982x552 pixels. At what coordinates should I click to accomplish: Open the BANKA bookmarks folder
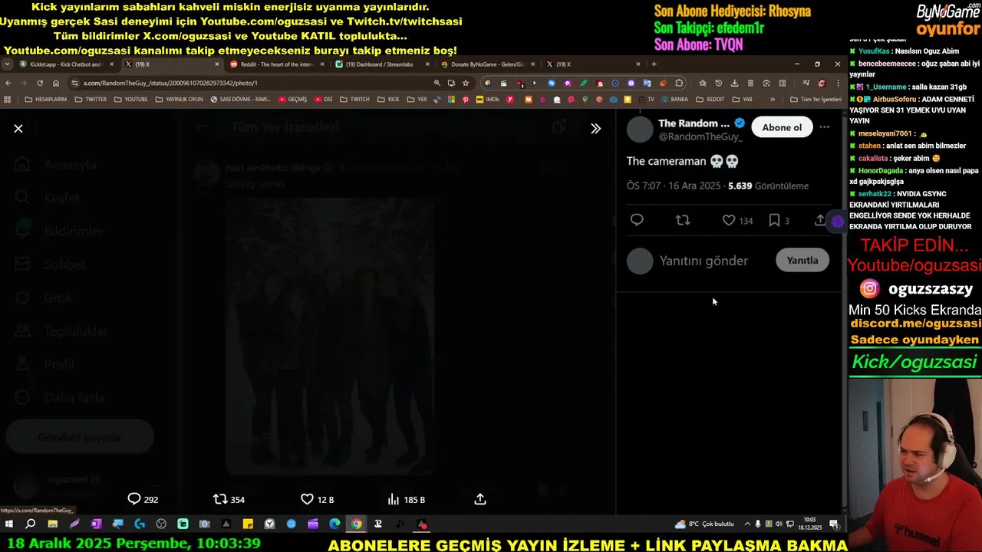[674, 99]
